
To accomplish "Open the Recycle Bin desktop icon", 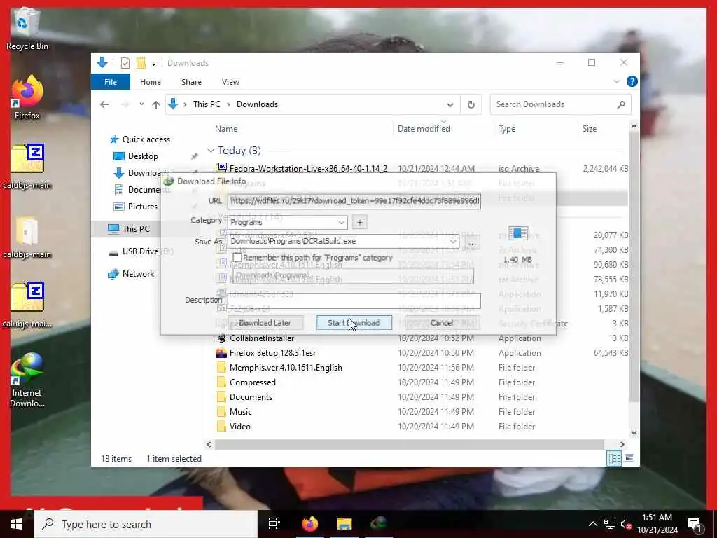I will pyautogui.click(x=27, y=28).
